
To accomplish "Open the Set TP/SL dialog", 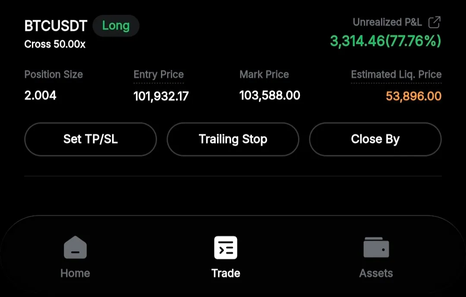I will [x=90, y=139].
